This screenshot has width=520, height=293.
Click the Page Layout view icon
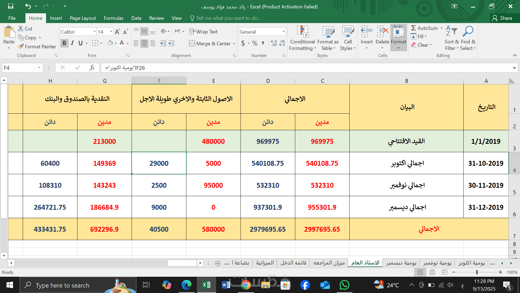point(432,272)
